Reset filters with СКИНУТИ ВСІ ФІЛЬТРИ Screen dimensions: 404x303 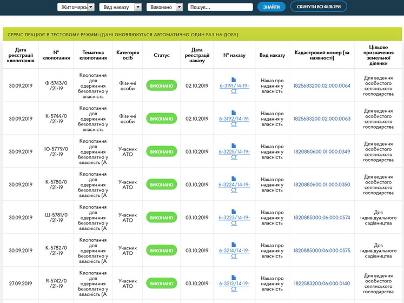coord(319,7)
